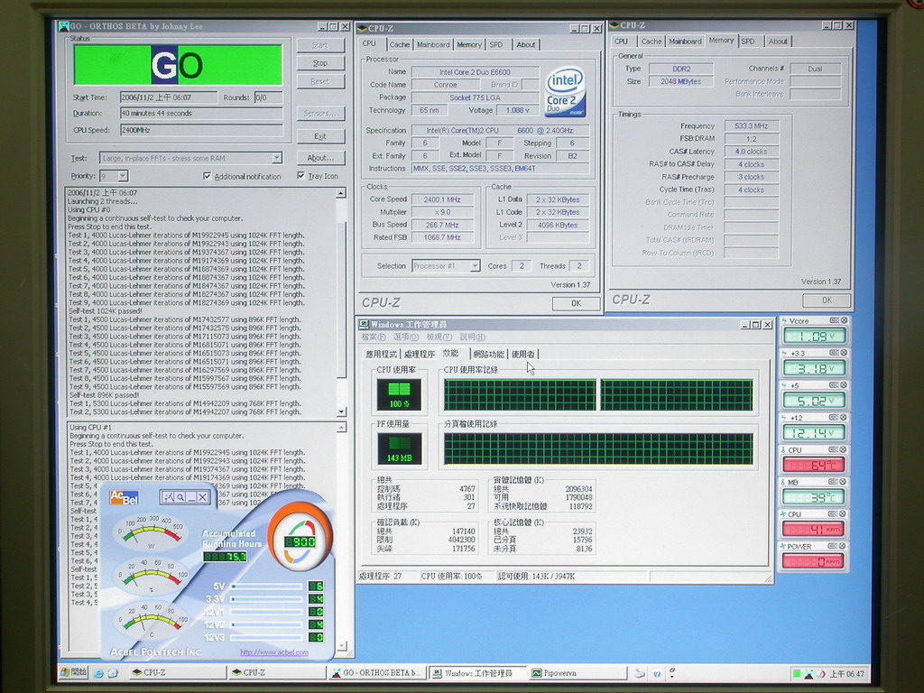The image size is (924, 693).
Task: Close the +5 voltage gadget
Action: (844, 384)
